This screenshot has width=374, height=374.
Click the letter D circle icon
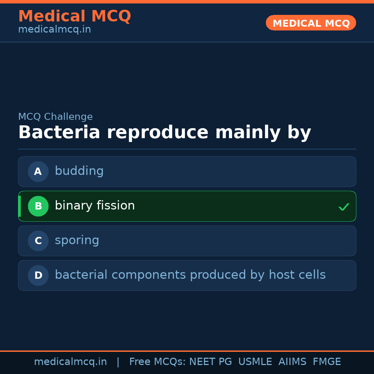(x=38, y=275)
